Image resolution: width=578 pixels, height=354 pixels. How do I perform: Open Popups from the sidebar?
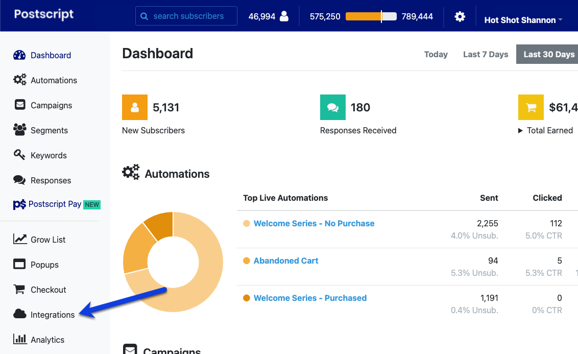pyautogui.click(x=44, y=265)
